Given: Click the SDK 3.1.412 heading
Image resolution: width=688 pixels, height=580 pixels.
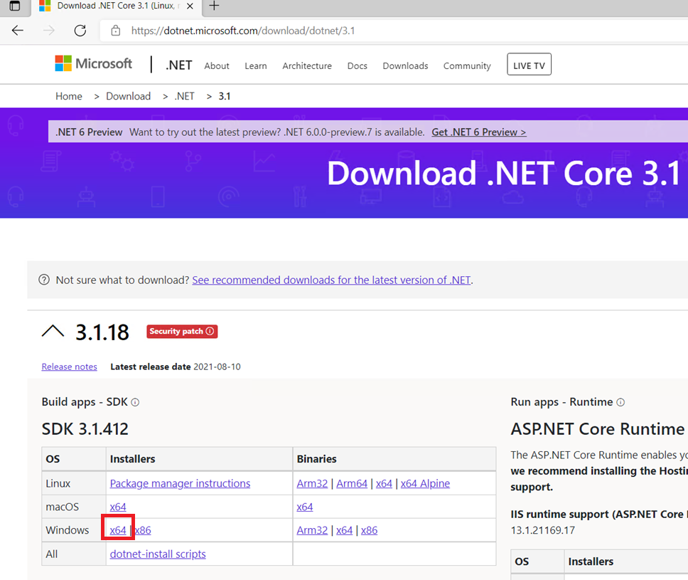Looking at the screenshot, I should [x=85, y=429].
